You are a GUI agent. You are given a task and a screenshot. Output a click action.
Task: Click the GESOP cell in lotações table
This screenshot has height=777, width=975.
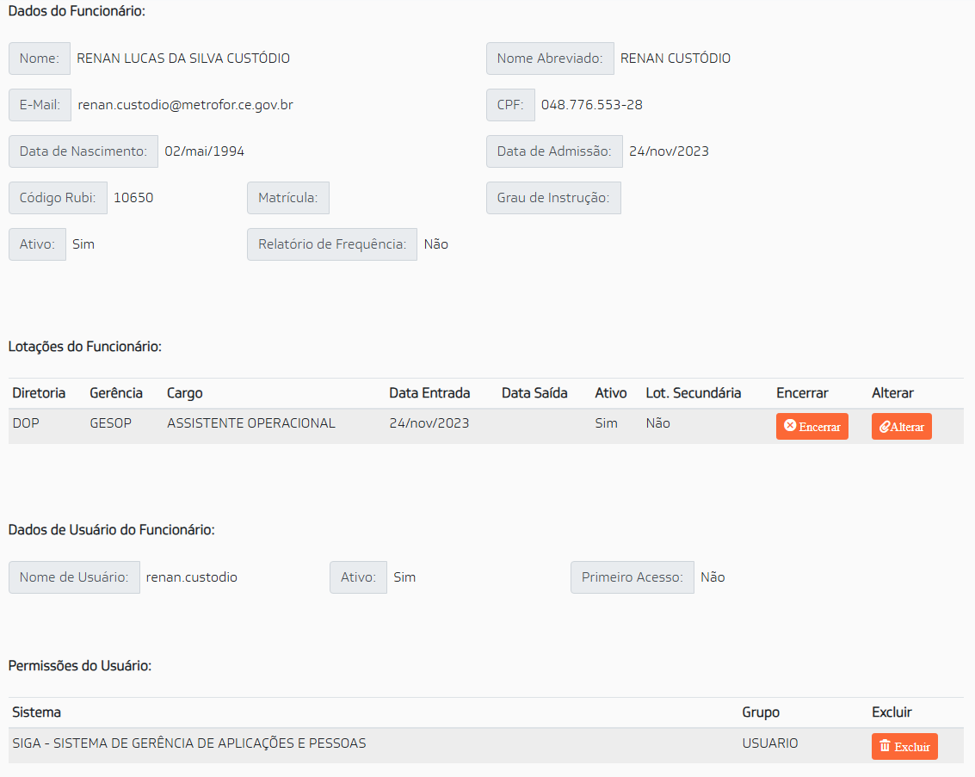pos(111,423)
